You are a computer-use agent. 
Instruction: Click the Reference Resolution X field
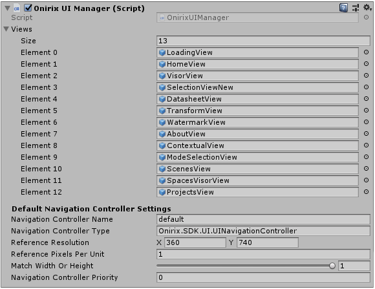point(195,242)
